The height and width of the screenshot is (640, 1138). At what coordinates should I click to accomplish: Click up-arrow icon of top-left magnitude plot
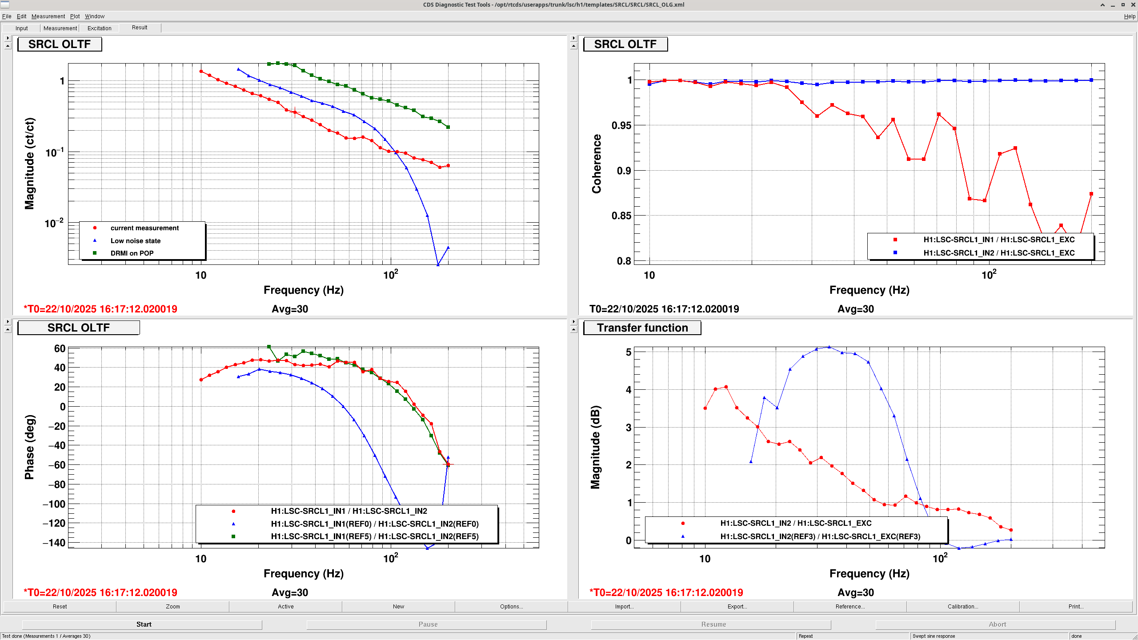[x=8, y=46]
